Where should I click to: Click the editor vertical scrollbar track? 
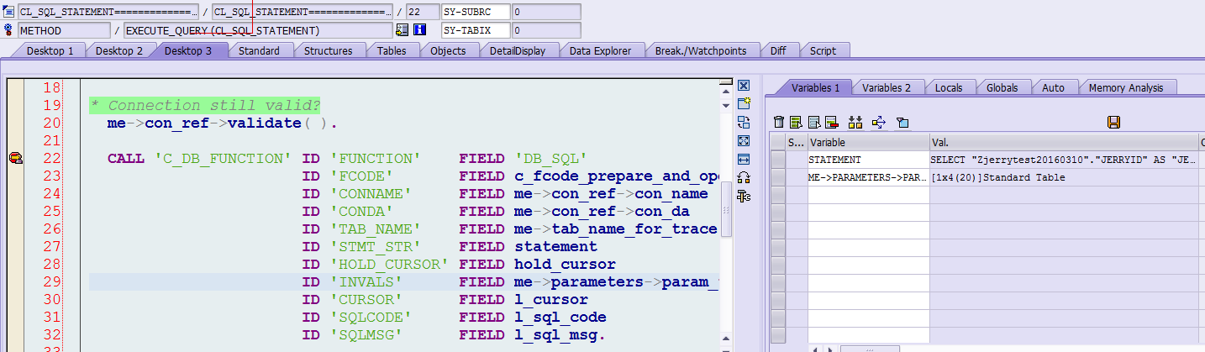725,218
